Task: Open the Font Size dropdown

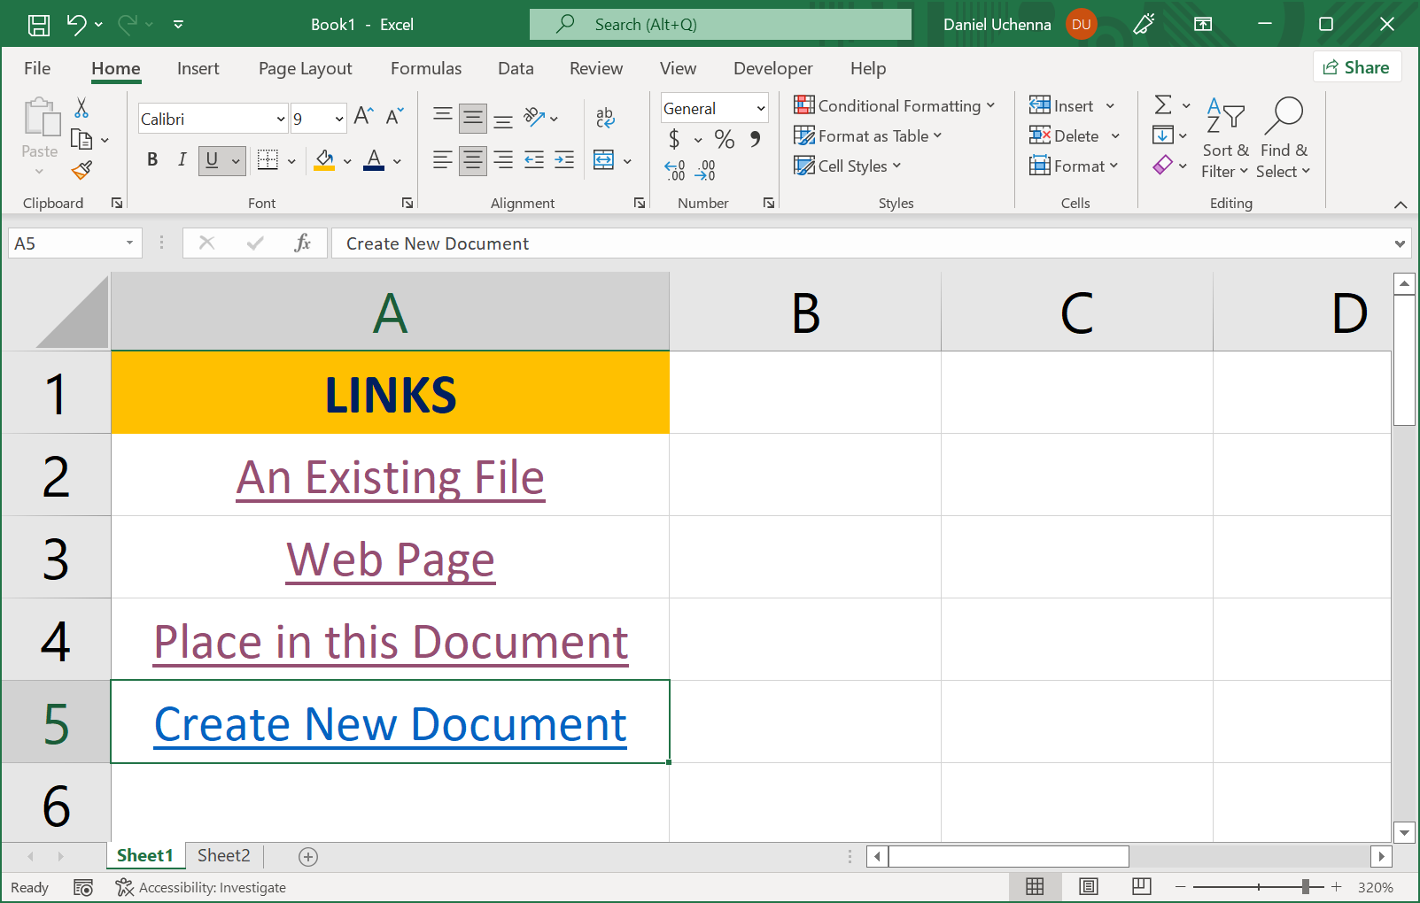Action: pos(339,118)
